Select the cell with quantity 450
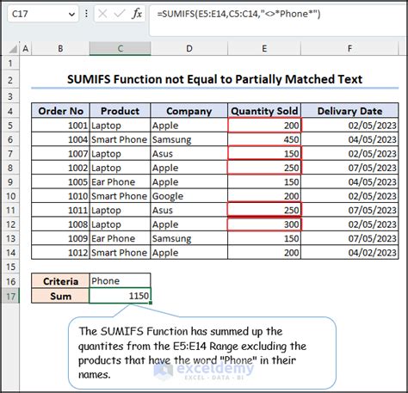 (x=264, y=139)
